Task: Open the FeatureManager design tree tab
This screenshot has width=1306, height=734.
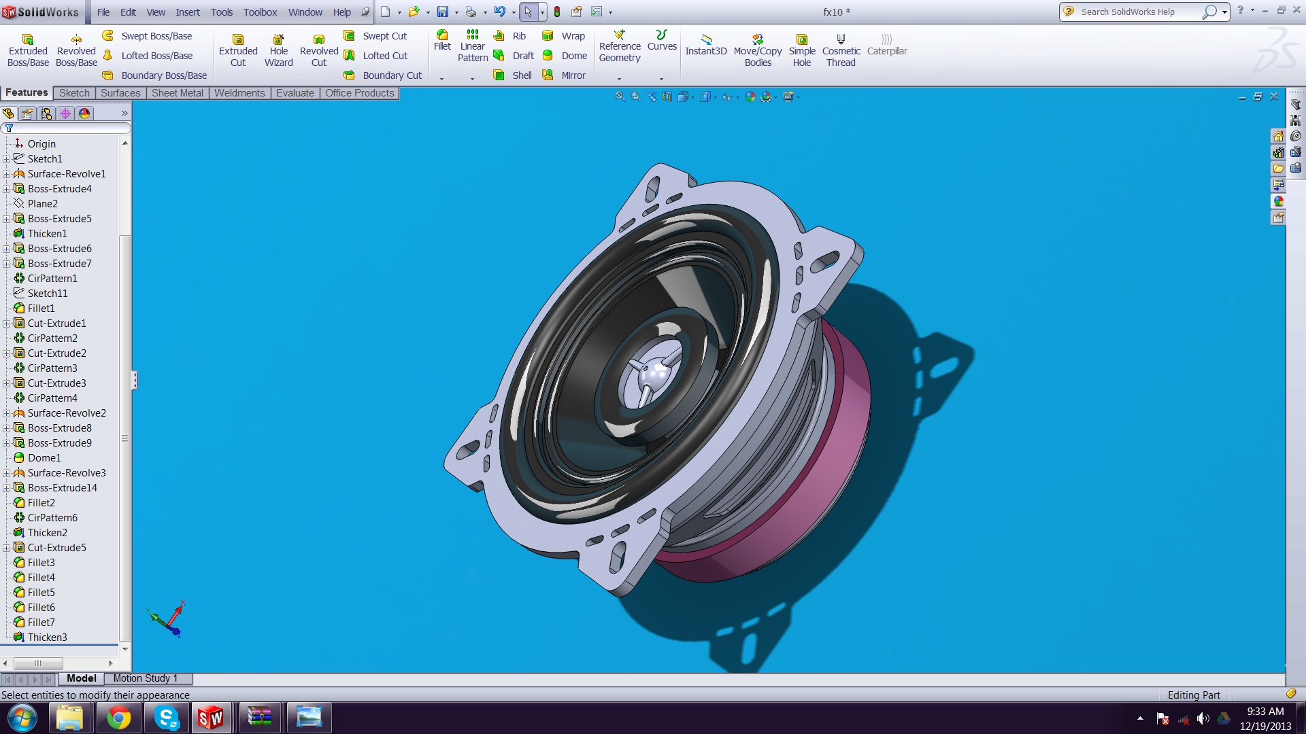Action: pyautogui.click(x=9, y=113)
